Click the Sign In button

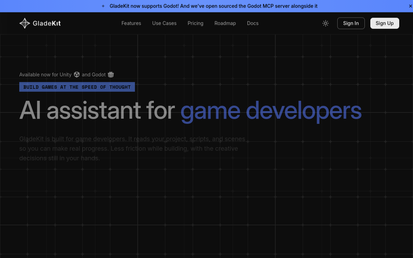(x=351, y=23)
